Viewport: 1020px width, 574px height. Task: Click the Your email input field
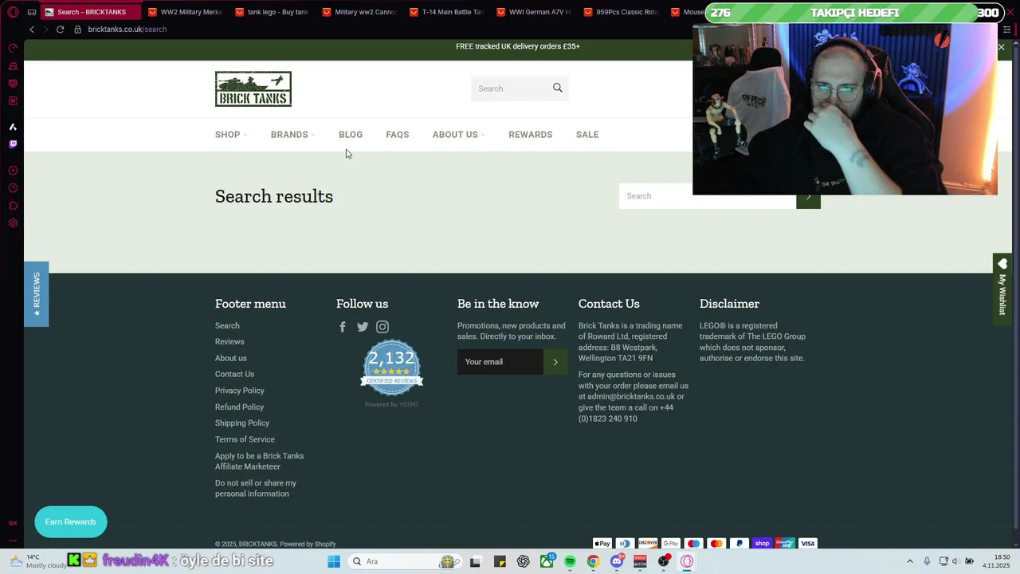point(500,362)
